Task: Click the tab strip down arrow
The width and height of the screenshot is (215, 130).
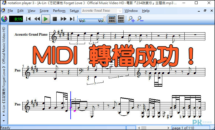Action: click(4, 121)
